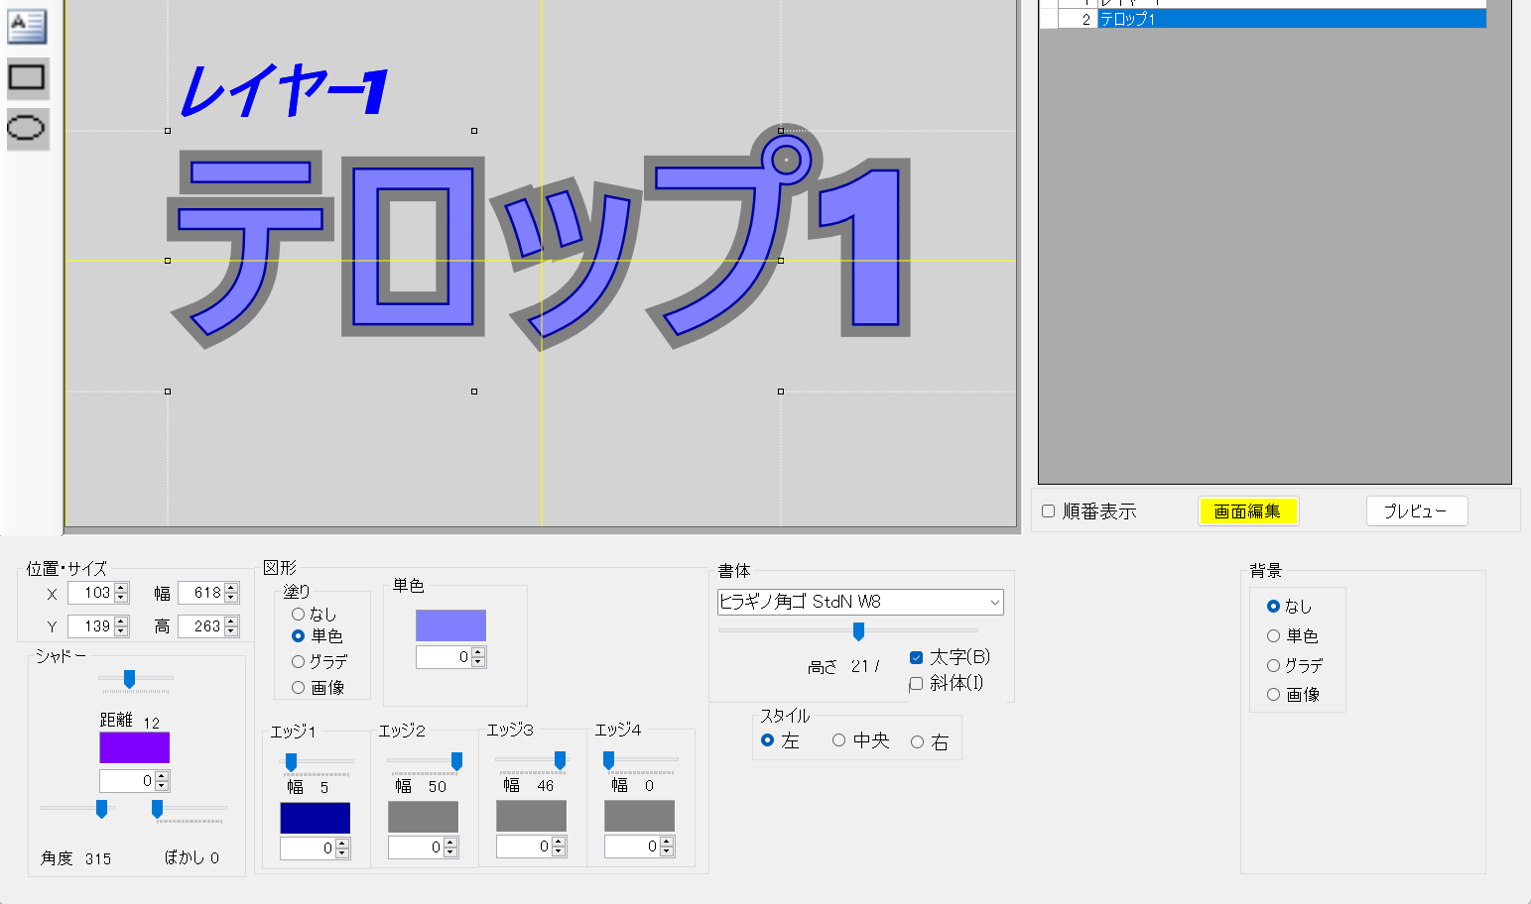1531x904 pixels.
Task: Select the 背景 単色 radio option
Action: pos(1273,636)
